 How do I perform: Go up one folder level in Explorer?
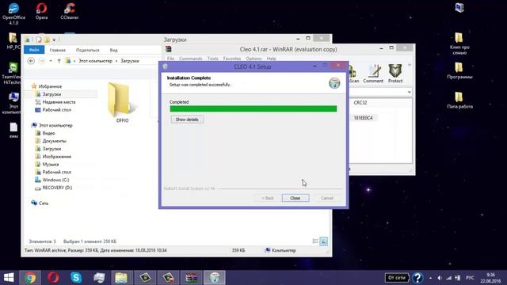(59, 61)
